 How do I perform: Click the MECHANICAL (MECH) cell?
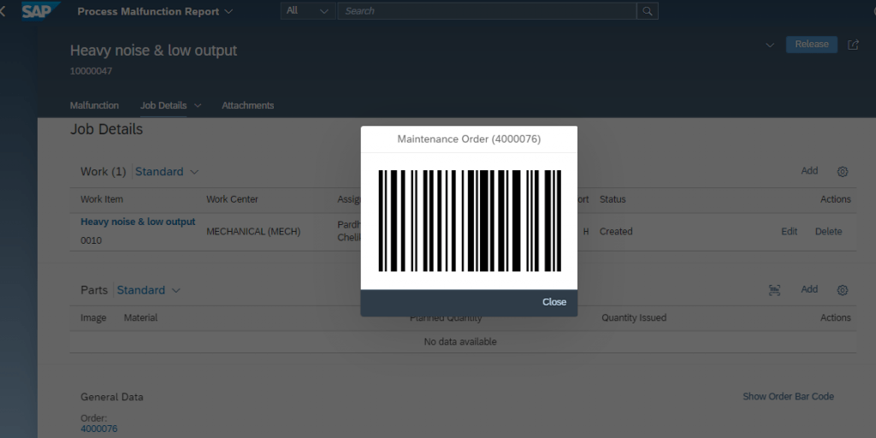click(253, 231)
